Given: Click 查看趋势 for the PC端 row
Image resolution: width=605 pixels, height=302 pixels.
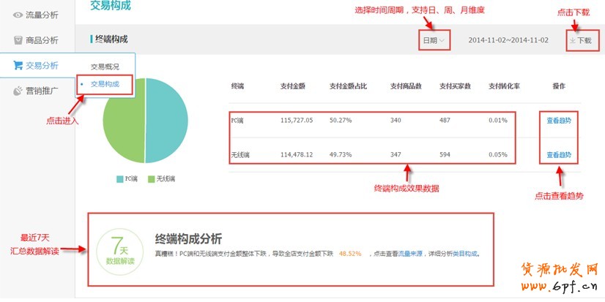Looking at the screenshot, I should pos(559,120).
